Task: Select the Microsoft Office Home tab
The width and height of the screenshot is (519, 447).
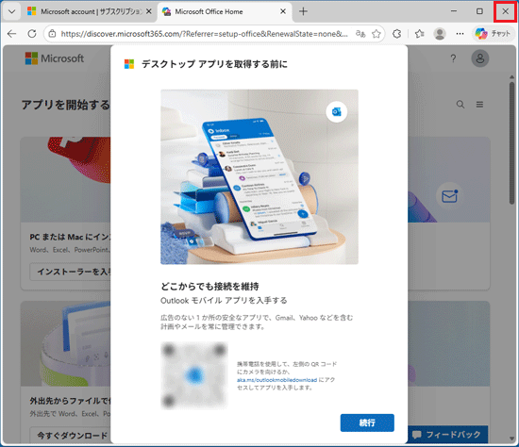Action: 225,11
